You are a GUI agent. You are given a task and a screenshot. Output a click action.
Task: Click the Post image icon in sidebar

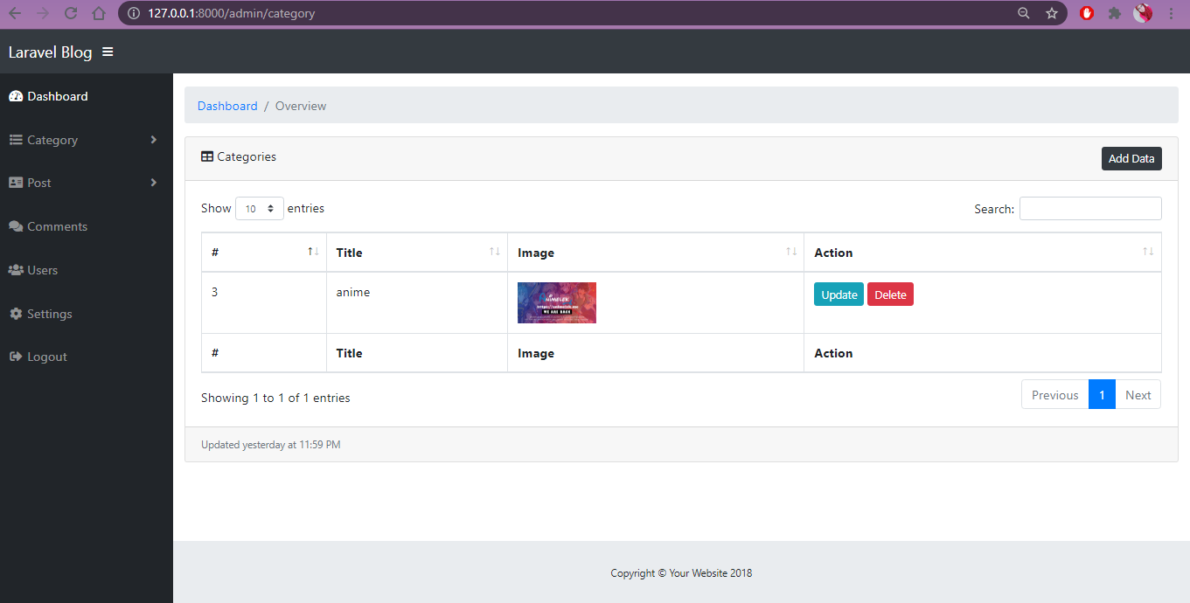[15, 182]
